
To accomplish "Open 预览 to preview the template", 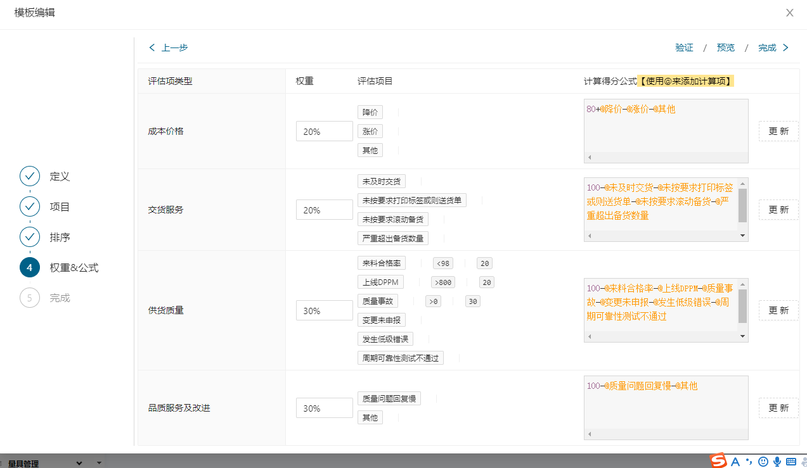I will (726, 47).
